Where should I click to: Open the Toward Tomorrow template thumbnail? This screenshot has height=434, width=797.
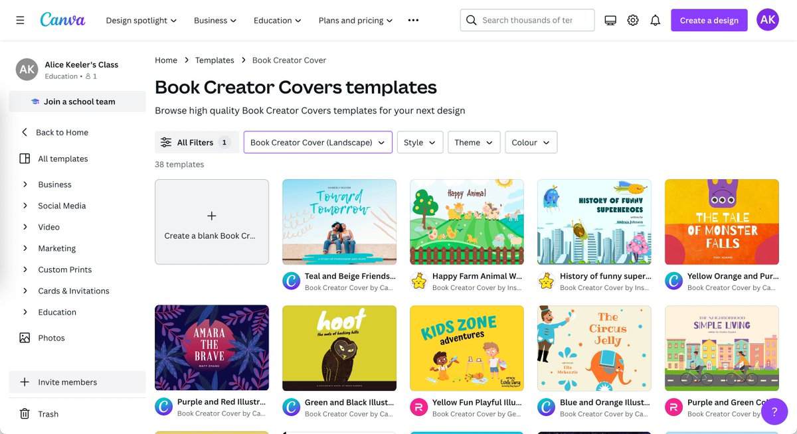click(339, 222)
